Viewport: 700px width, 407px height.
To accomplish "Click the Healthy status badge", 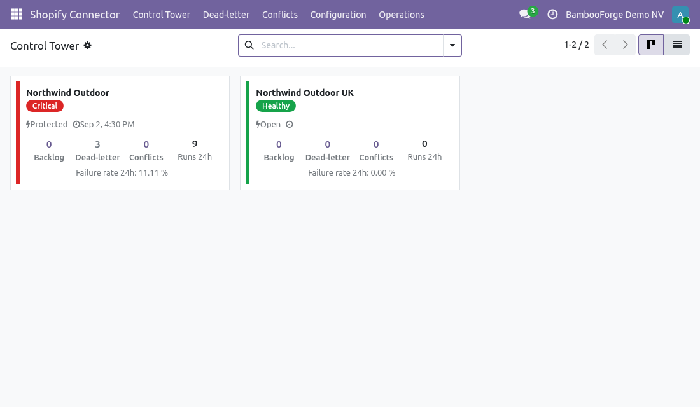I will 276,106.
